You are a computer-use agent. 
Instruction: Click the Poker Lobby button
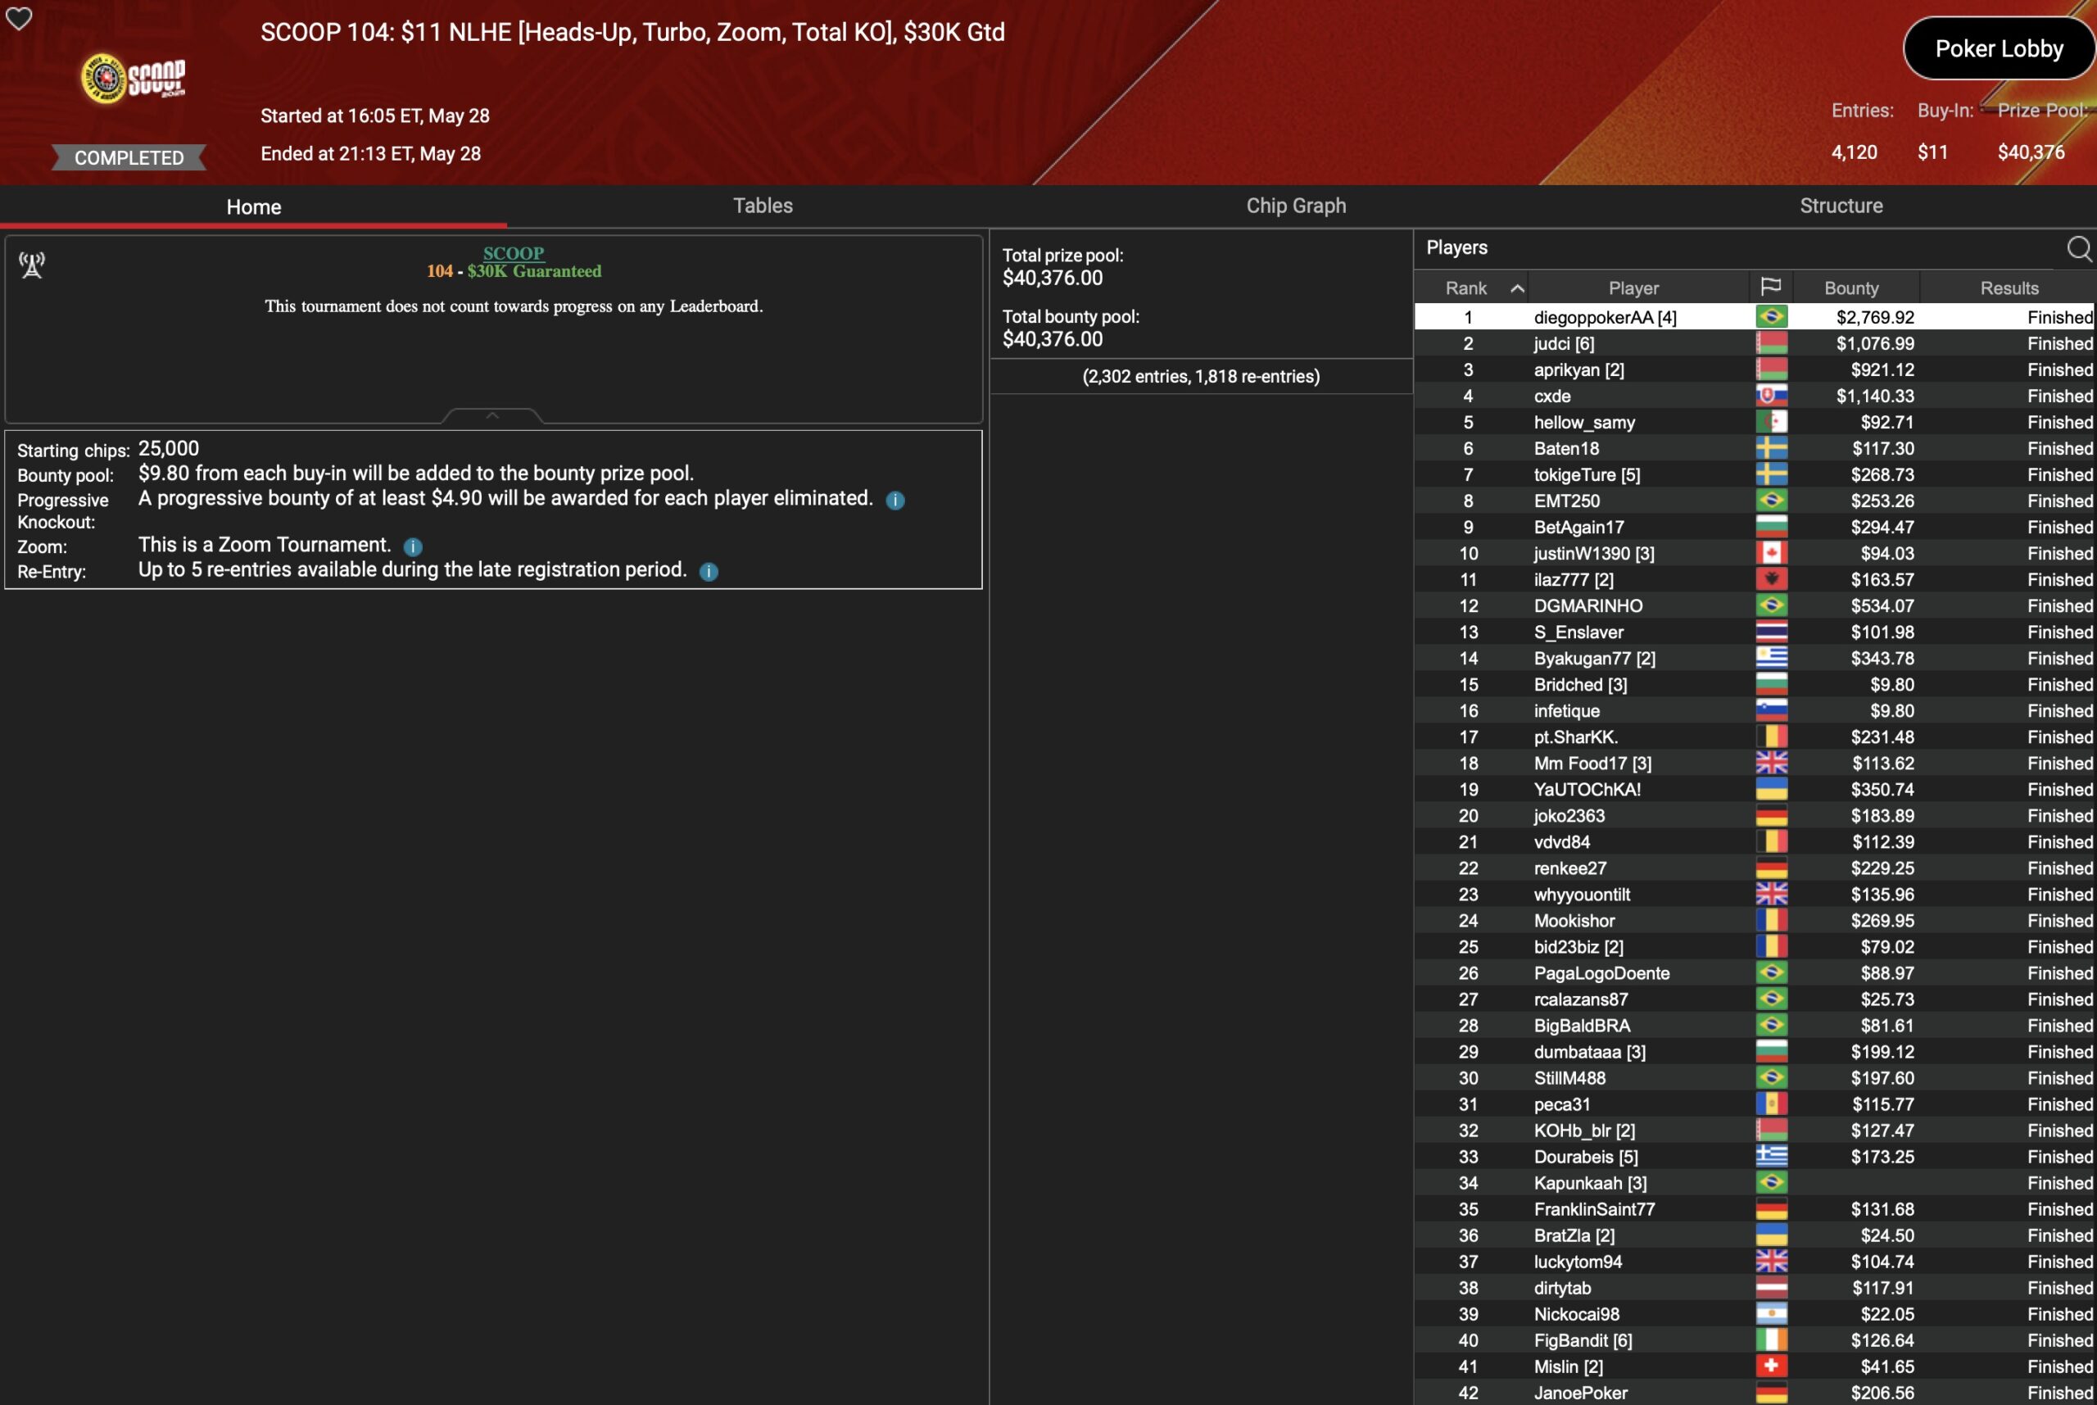click(1999, 49)
